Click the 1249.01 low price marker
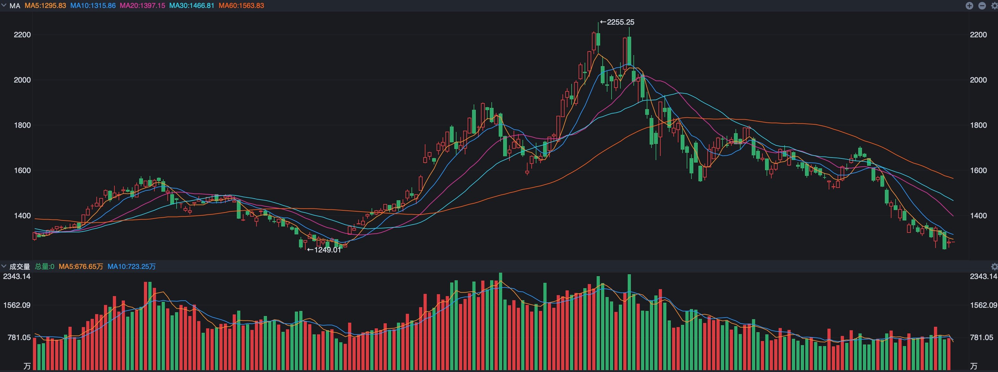Image resolution: width=998 pixels, height=372 pixels. pyautogui.click(x=324, y=250)
